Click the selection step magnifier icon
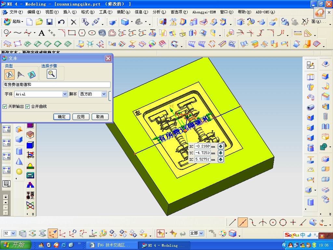 pyautogui.click(x=52, y=74)
